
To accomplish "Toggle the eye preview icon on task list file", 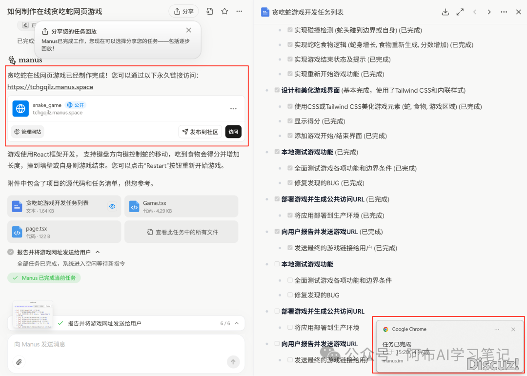I will coord(112,206).
